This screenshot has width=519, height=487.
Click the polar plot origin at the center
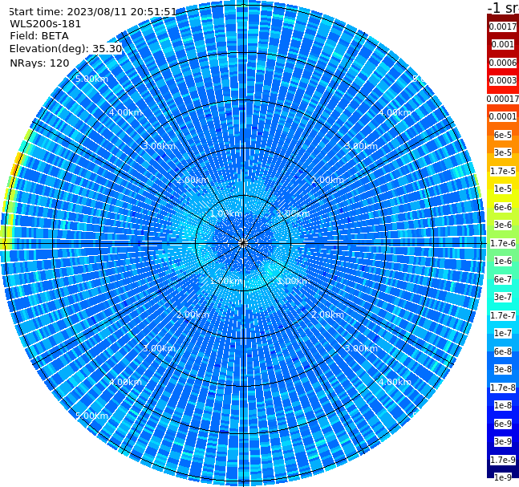[x=243, y=243]
